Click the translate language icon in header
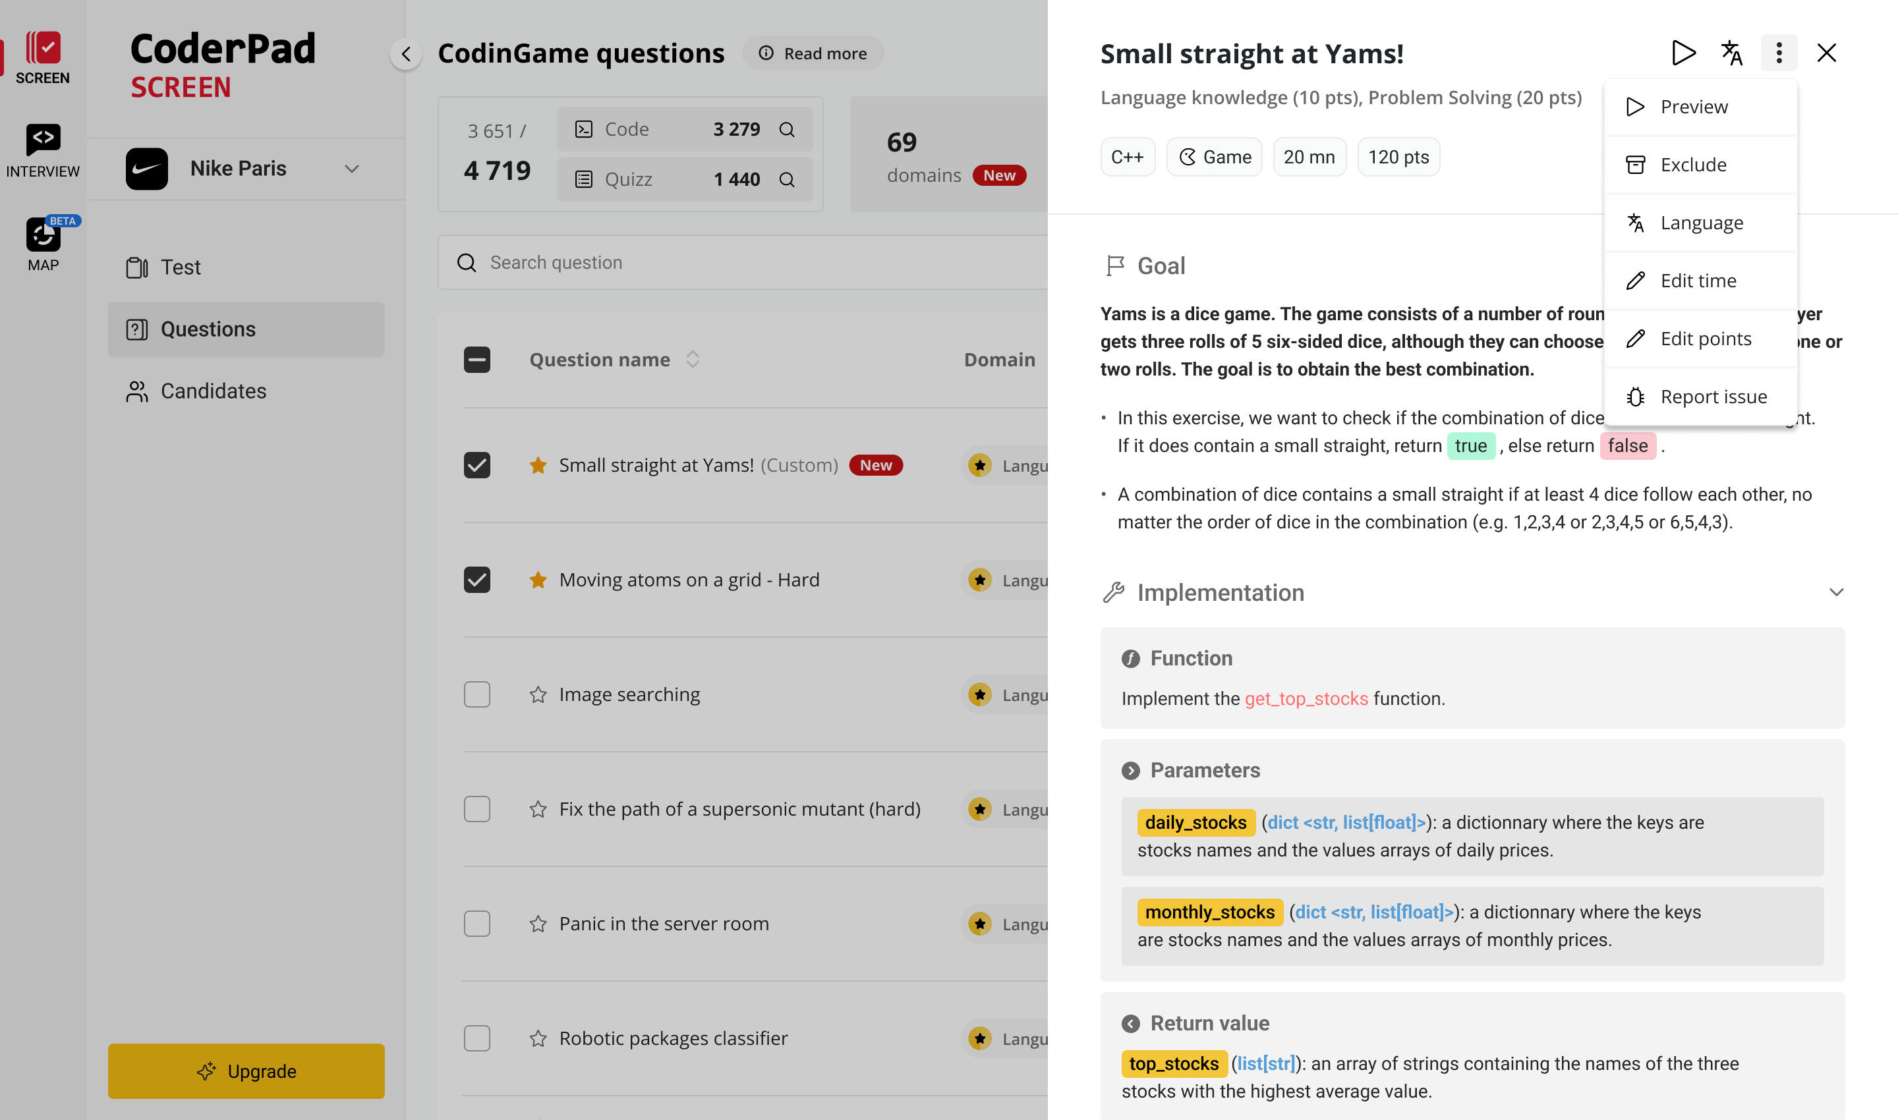 pos(1731,53)
